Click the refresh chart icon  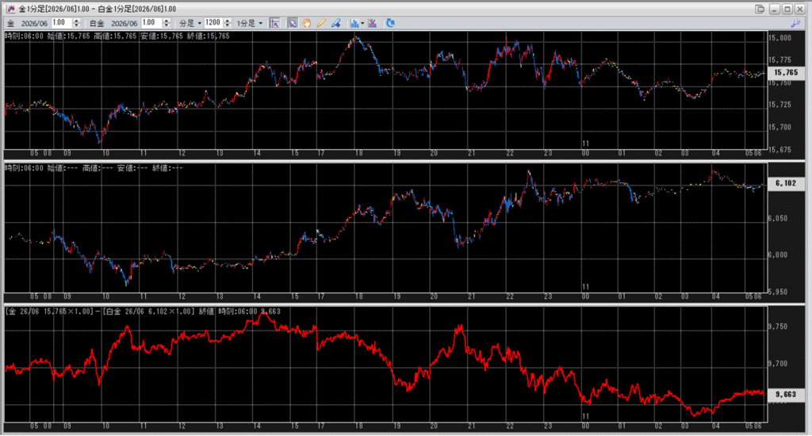coord(390,23)
